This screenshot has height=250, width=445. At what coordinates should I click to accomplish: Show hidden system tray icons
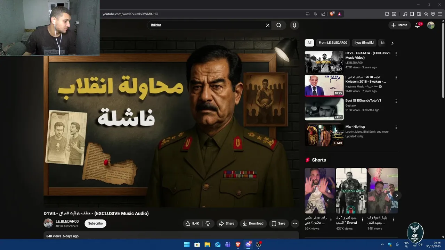(382, 244)
